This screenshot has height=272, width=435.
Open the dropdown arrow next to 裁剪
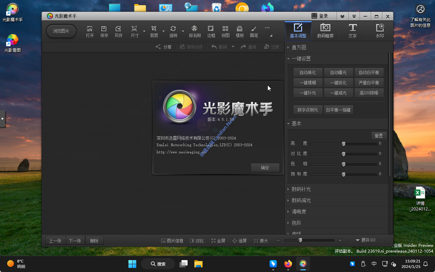pos(163,31)
